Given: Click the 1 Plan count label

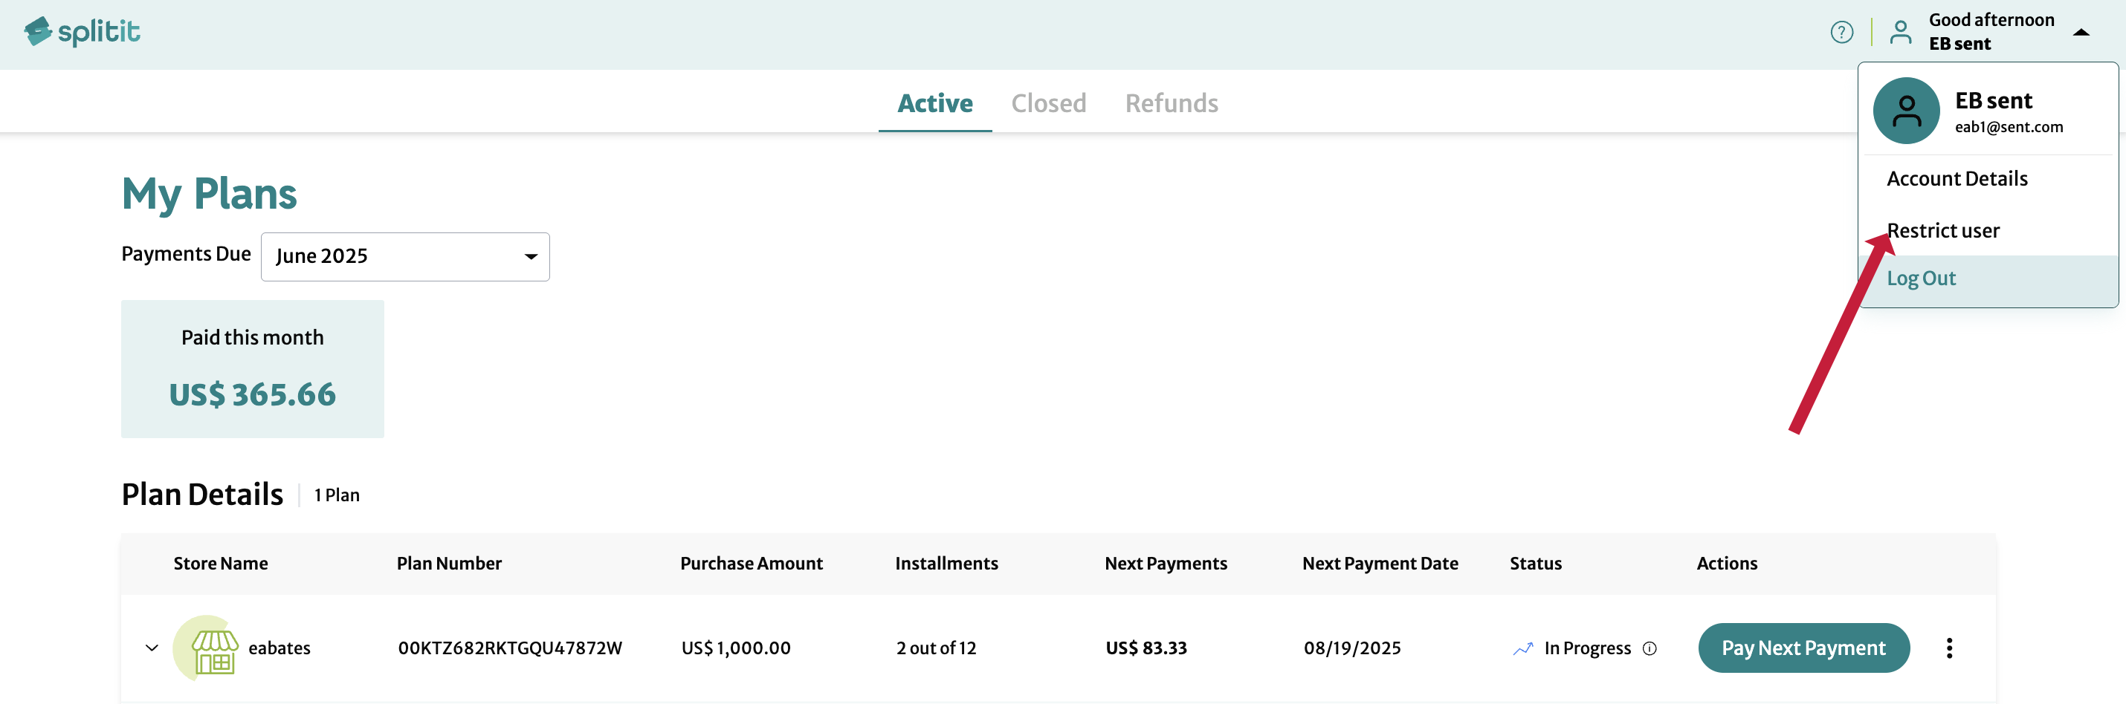Looking at the screenshot, I should click(337, 495).
